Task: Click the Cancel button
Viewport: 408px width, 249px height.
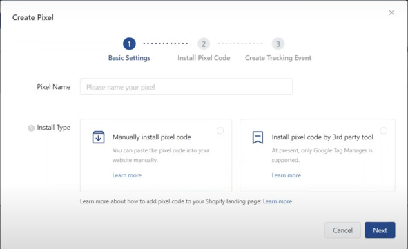Action: 342,230
